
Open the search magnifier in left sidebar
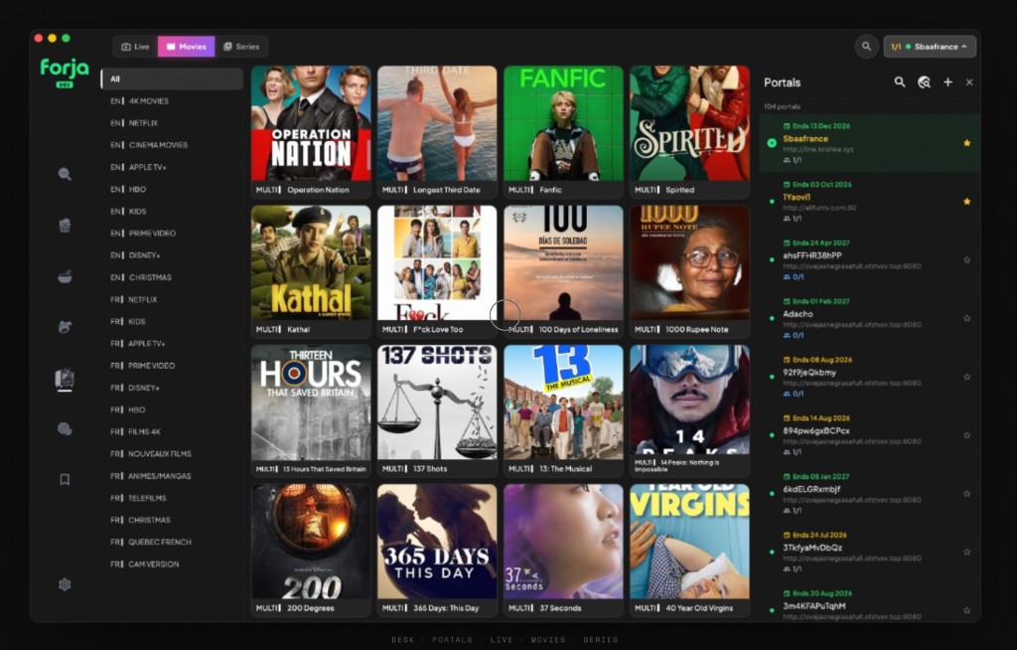tap(65, 174)
